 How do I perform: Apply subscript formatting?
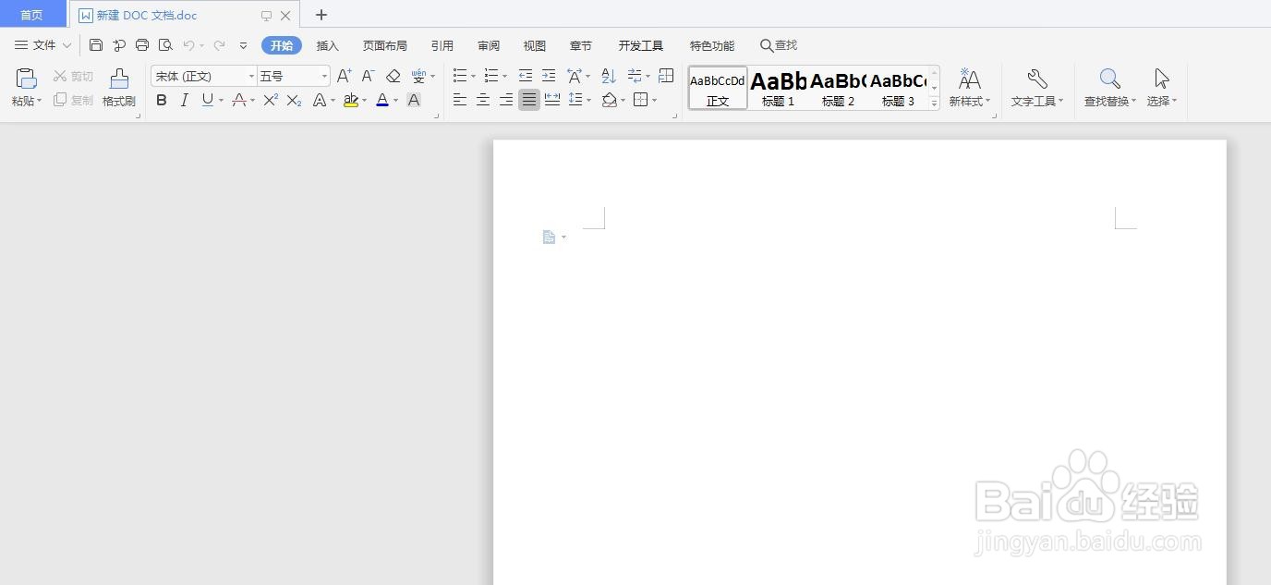click(x=293, y=100)
